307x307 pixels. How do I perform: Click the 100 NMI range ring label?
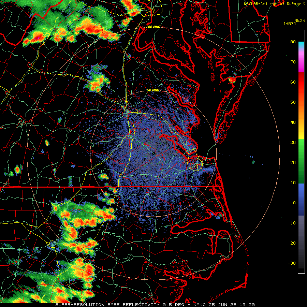pyautogui.click(x=153, y=27)
